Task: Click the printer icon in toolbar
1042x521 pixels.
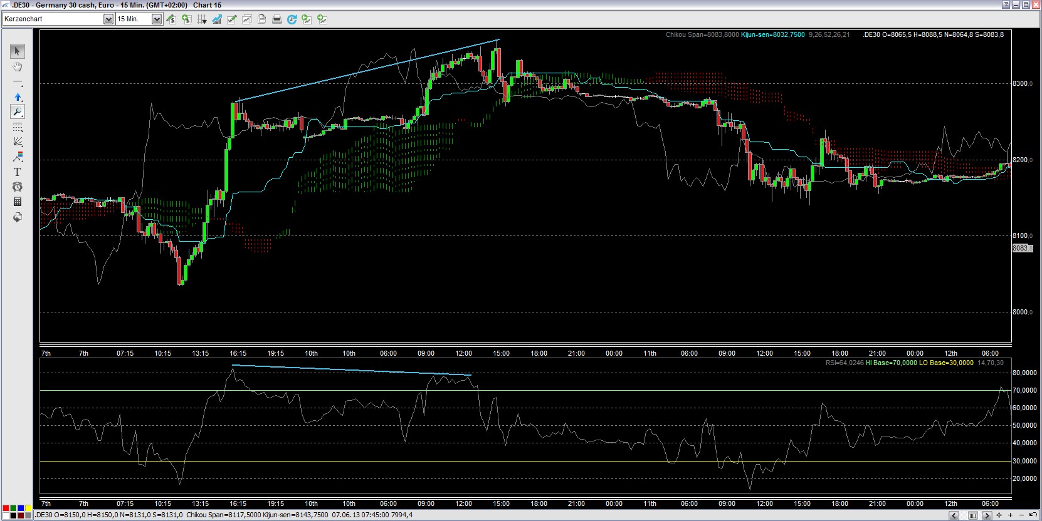Action: click(x=276, y=19)
